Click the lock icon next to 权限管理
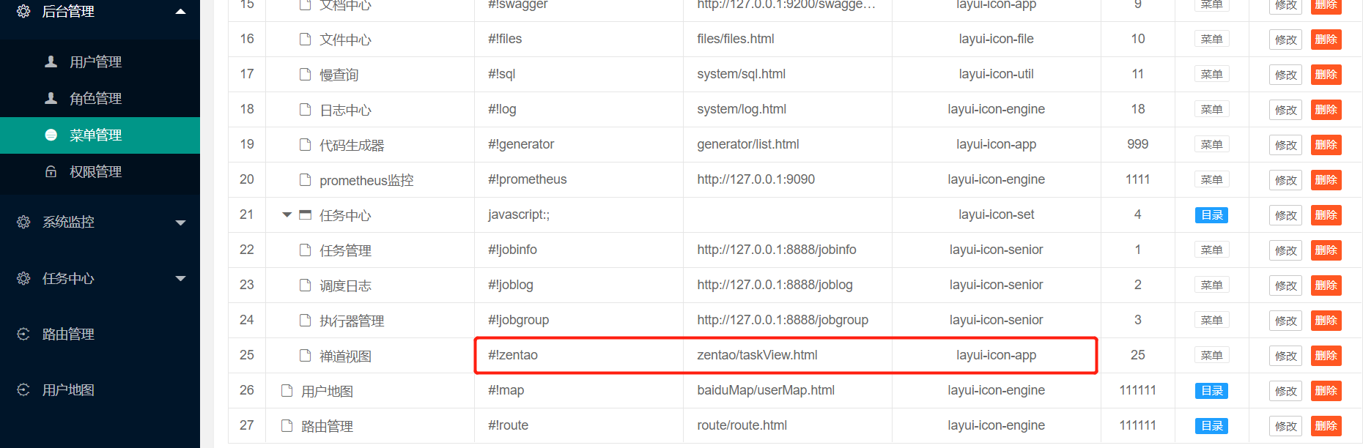This screenshot has height=448, width=1363. click(x=51, y=171)
